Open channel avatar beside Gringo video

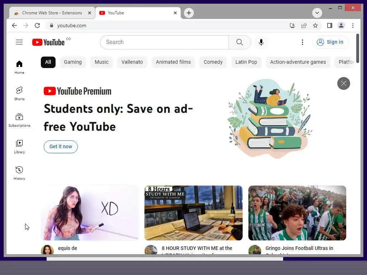tap(255, 250)
